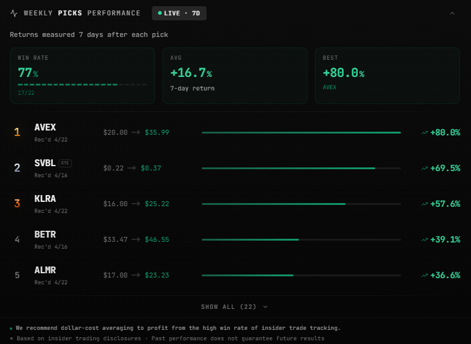The width and height of the screenshot is (471, 344).
Task: Click the arrow between $16.00 and $25.22
Action: tap(136, 204)
